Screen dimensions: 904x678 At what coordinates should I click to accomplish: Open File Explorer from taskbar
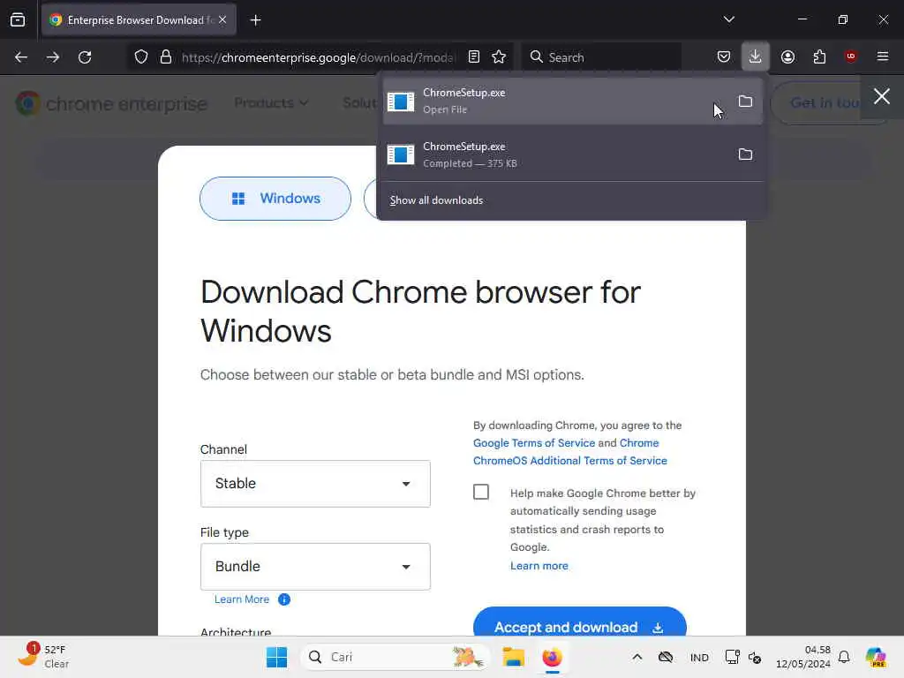coord(513,657)
